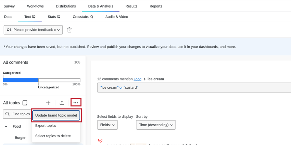Click the ice cream query field
Viewport: 291px width, 145px height.
pyautogui.click(x=194, y=88)
